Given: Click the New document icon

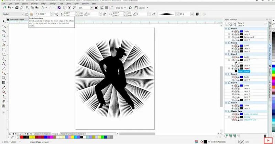Looking at the screenshot, I should coord(4,8).
